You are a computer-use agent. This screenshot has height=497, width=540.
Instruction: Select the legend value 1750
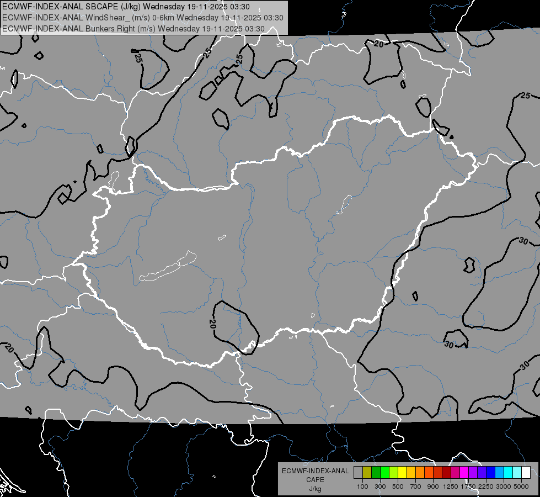468,487
